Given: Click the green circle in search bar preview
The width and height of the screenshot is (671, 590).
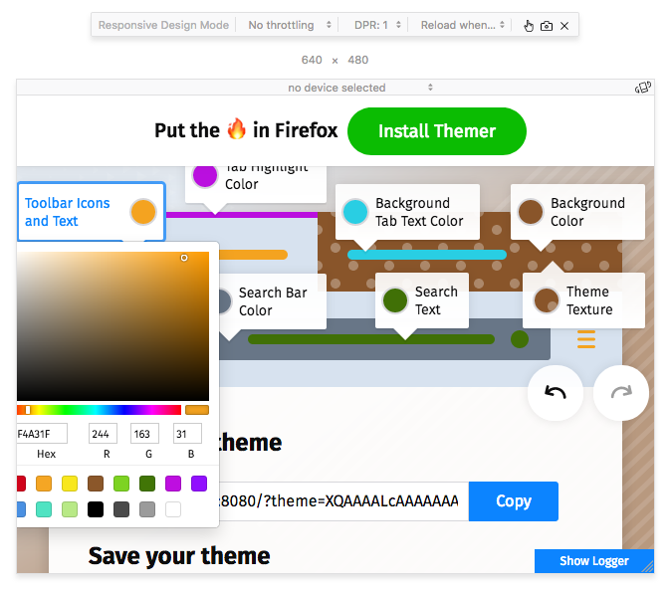Looking at the screenshot, I should 520,339.
